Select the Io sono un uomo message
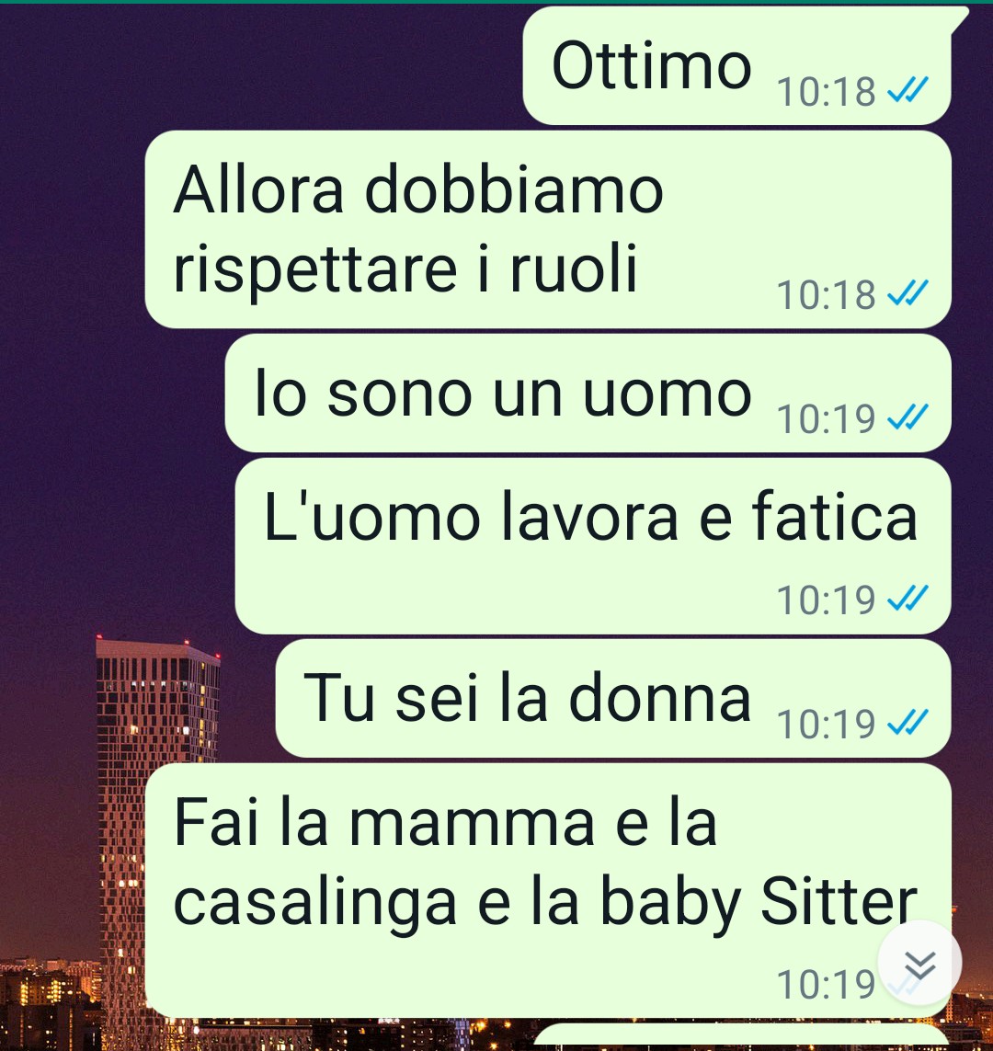This screenshot has height=1051, width=993. 588,393
